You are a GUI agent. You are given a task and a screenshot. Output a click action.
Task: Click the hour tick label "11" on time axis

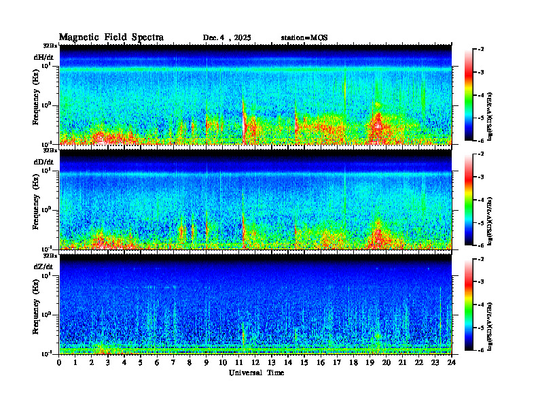[x=238, y=362]
